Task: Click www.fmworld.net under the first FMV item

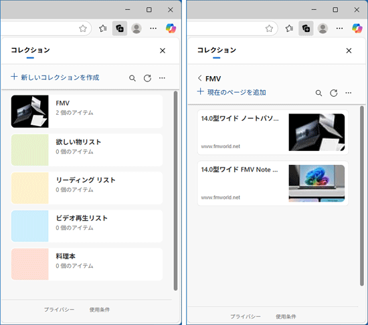Action: (x=220, y=146)
